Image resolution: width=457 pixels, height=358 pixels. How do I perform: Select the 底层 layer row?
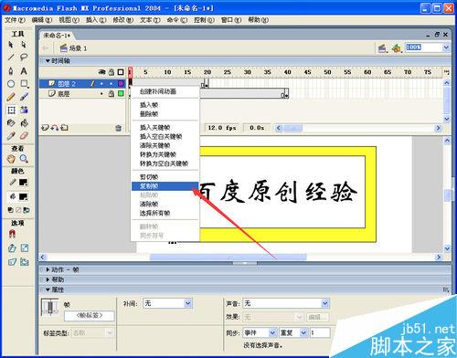coord(82,94)
